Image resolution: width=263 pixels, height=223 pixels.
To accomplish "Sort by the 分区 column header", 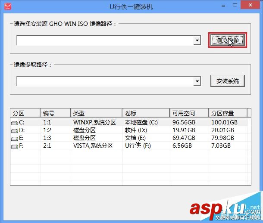I will point(25,113).
